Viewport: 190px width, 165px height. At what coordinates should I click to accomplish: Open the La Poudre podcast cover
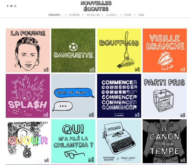tap(28, 50)
